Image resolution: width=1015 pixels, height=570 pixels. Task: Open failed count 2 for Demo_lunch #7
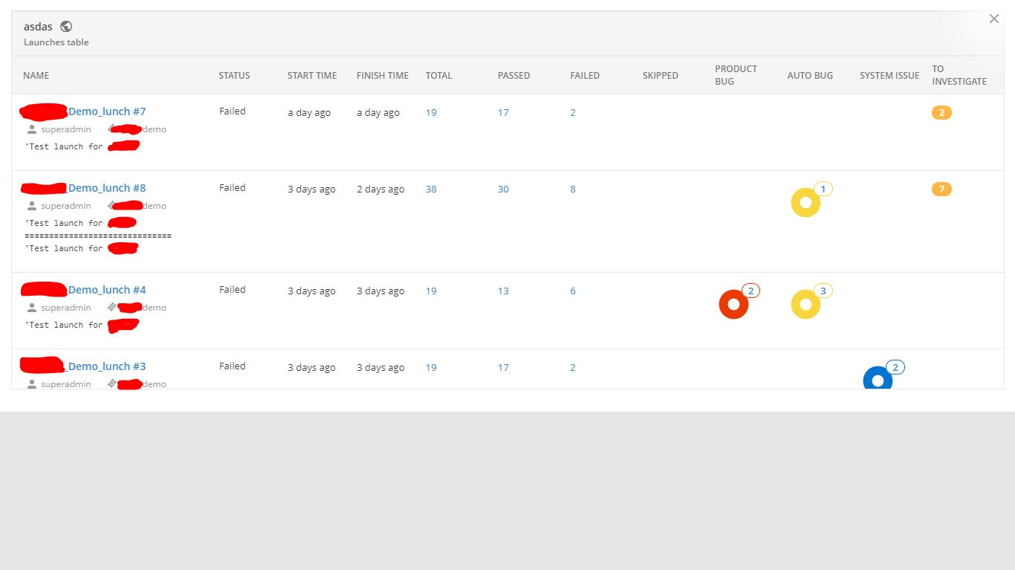click(573, 113)
